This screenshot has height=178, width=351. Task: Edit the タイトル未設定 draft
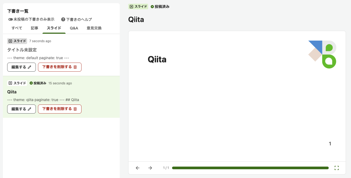click(x=22, y=67)
